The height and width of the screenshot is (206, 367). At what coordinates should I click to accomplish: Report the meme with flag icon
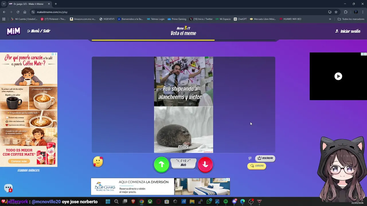pyautogui.click(x=250, y=158)
